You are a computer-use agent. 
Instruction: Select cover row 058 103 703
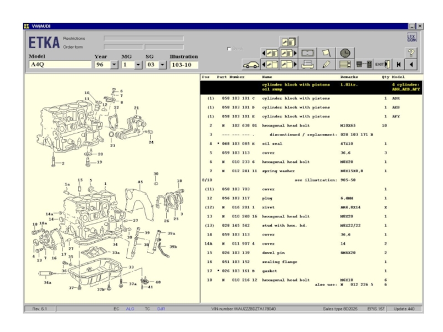tap(311, 189)
